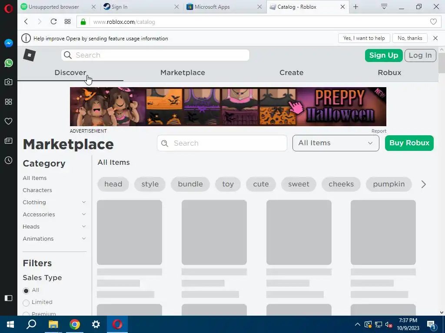Click Yes, I want to help
This screenshot has height=333, width=445.
(364, 38)
